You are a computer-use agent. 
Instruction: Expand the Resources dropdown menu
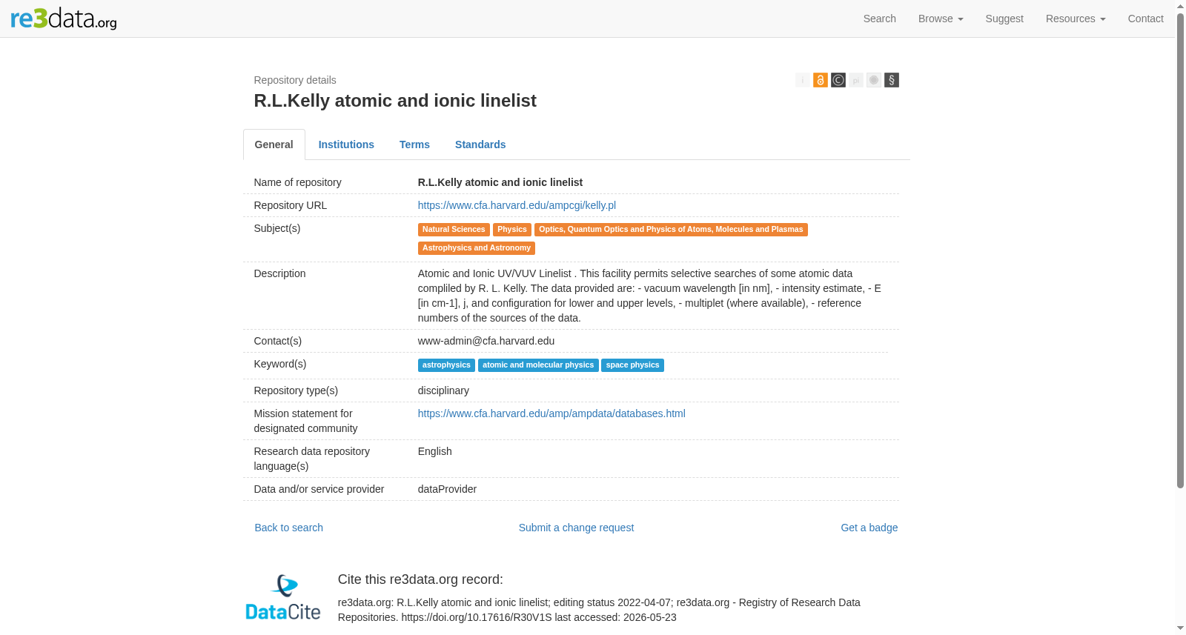click(1076, 19)
